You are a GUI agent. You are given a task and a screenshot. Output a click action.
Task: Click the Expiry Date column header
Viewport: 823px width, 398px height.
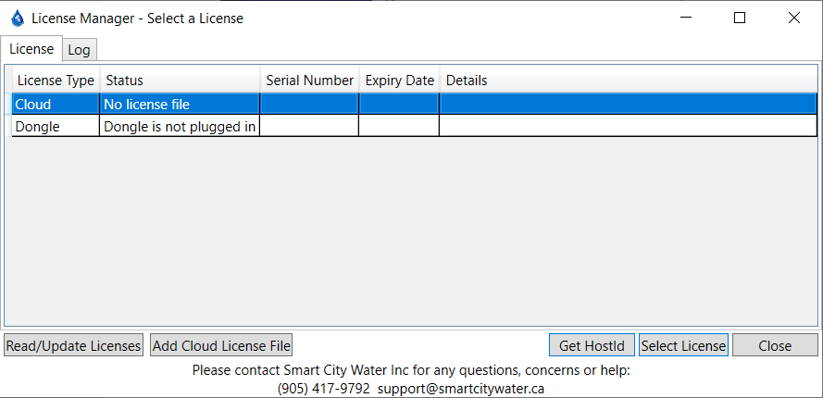pyautogui.click(x=399, y=81)
